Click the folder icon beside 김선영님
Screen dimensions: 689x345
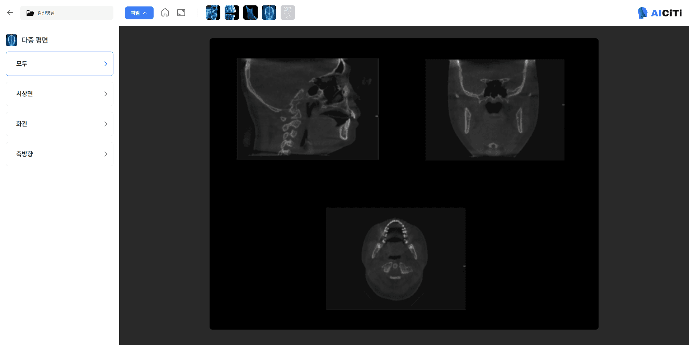30,13
